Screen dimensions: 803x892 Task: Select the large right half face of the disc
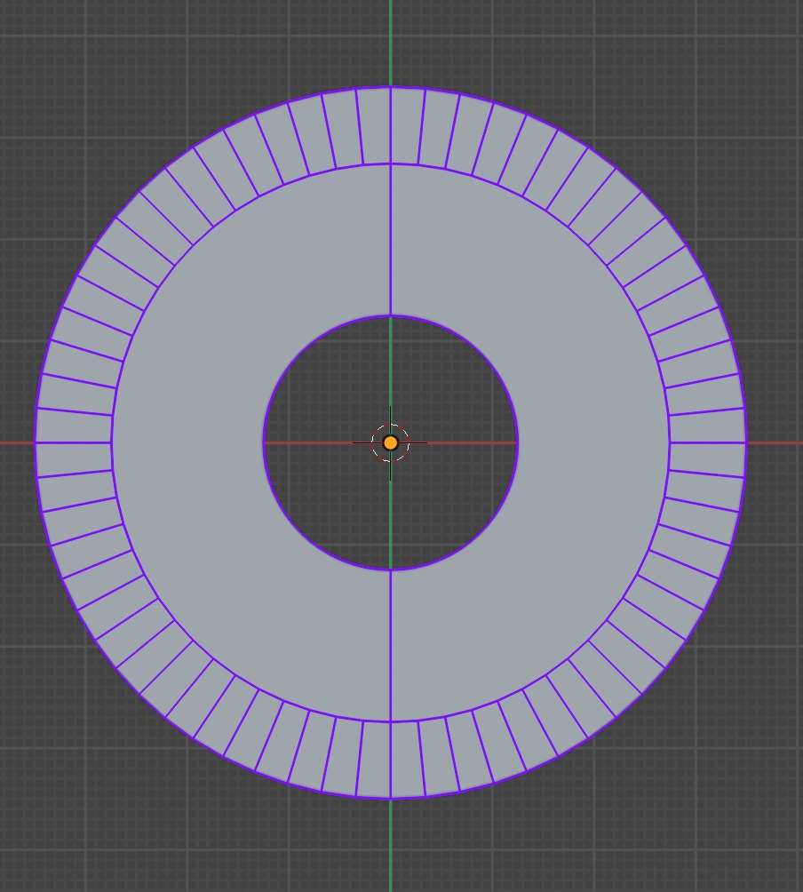pos(592,442)
